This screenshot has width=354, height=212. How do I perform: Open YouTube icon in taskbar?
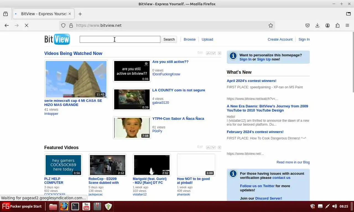click(x=86, y=206)
